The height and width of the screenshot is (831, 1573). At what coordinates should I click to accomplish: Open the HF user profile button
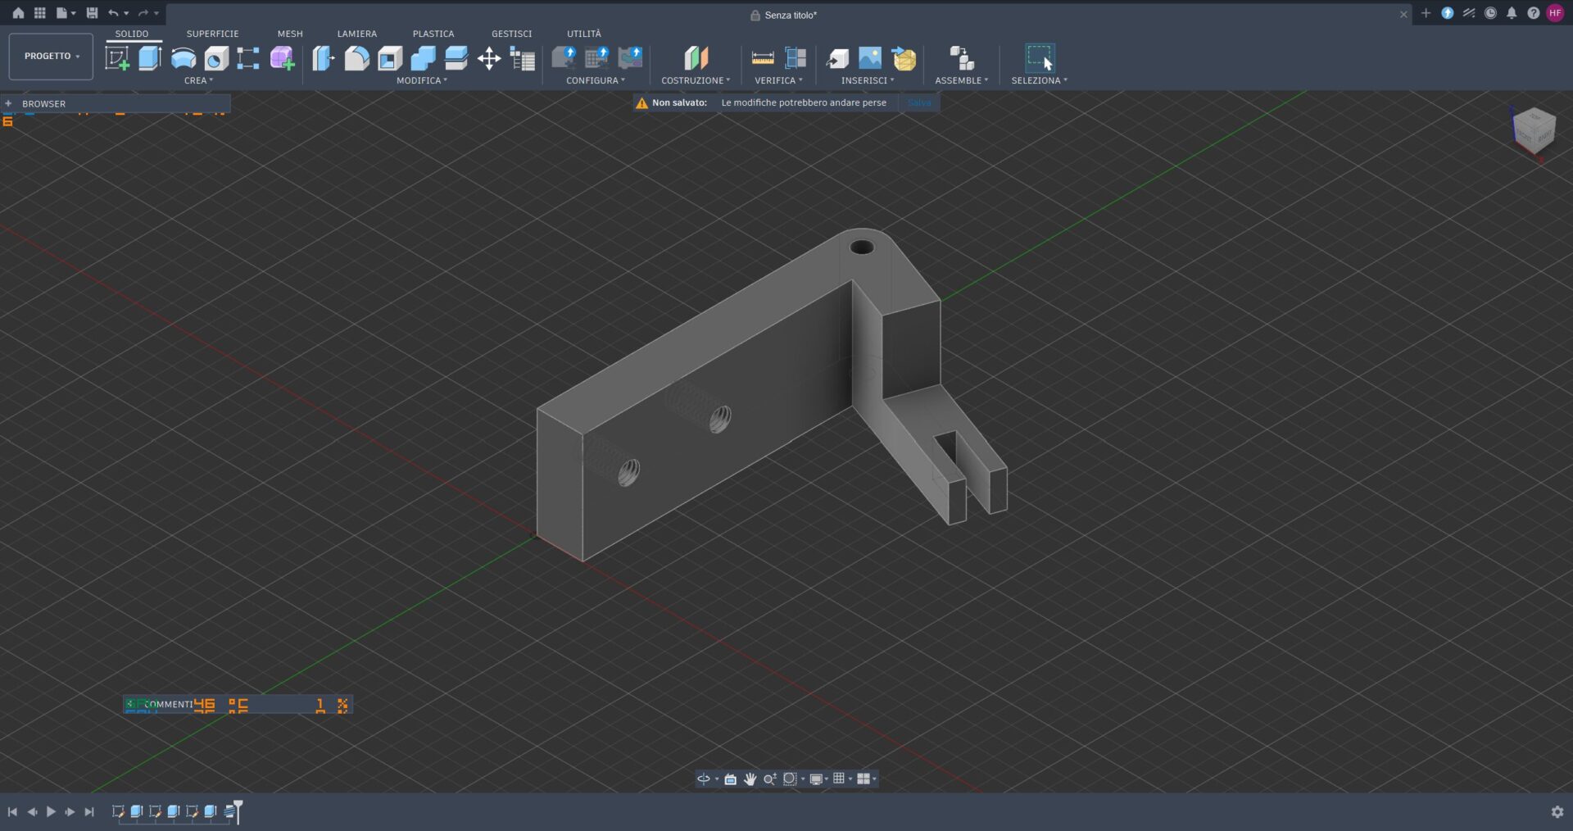[1555, 13]
